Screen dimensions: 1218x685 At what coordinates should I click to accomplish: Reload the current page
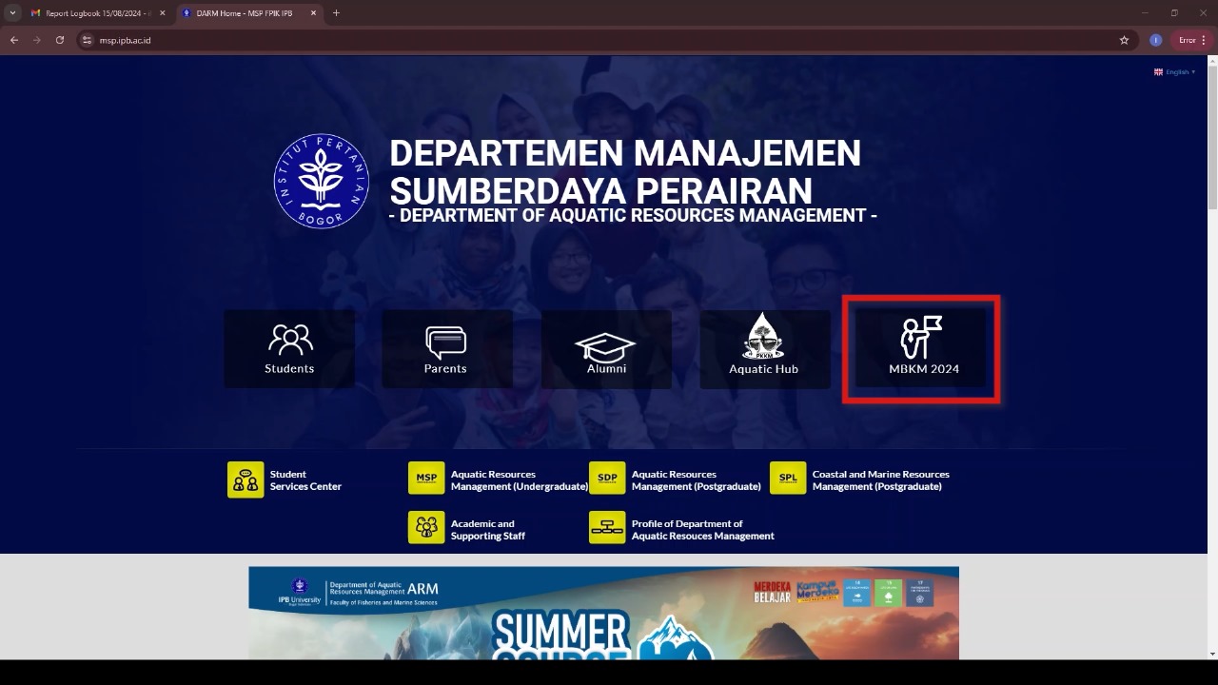pos(60,40)
